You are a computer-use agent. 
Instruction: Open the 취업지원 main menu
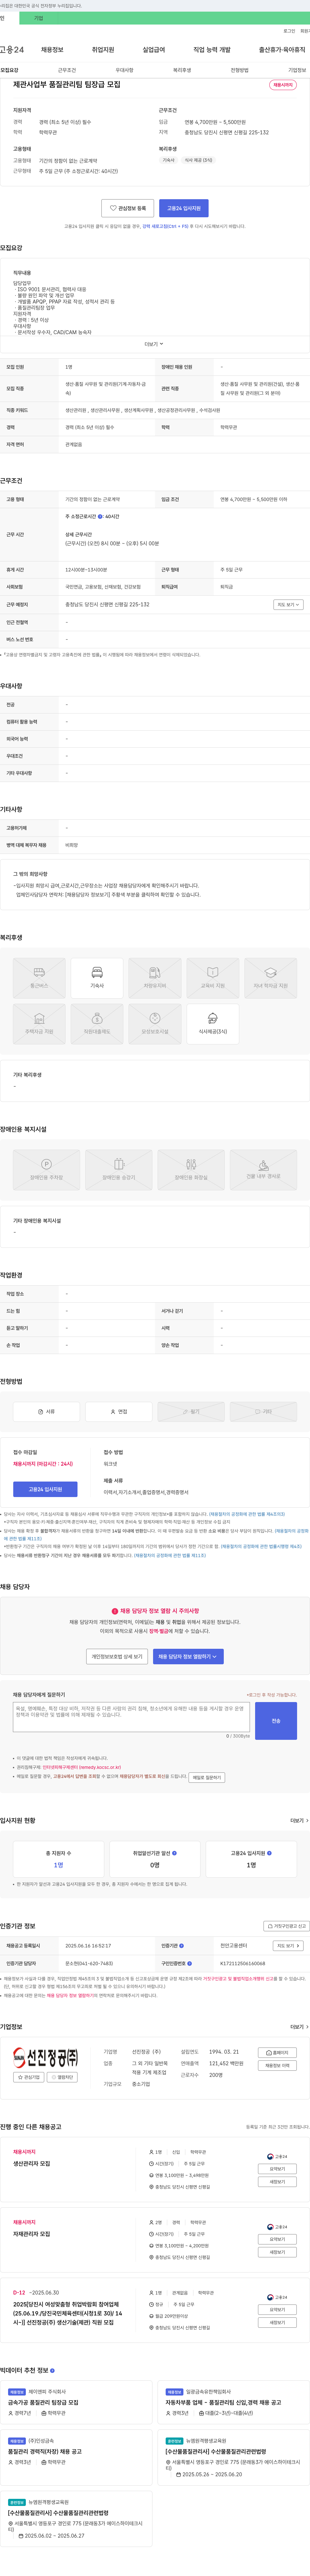click(x=103, y=50)
